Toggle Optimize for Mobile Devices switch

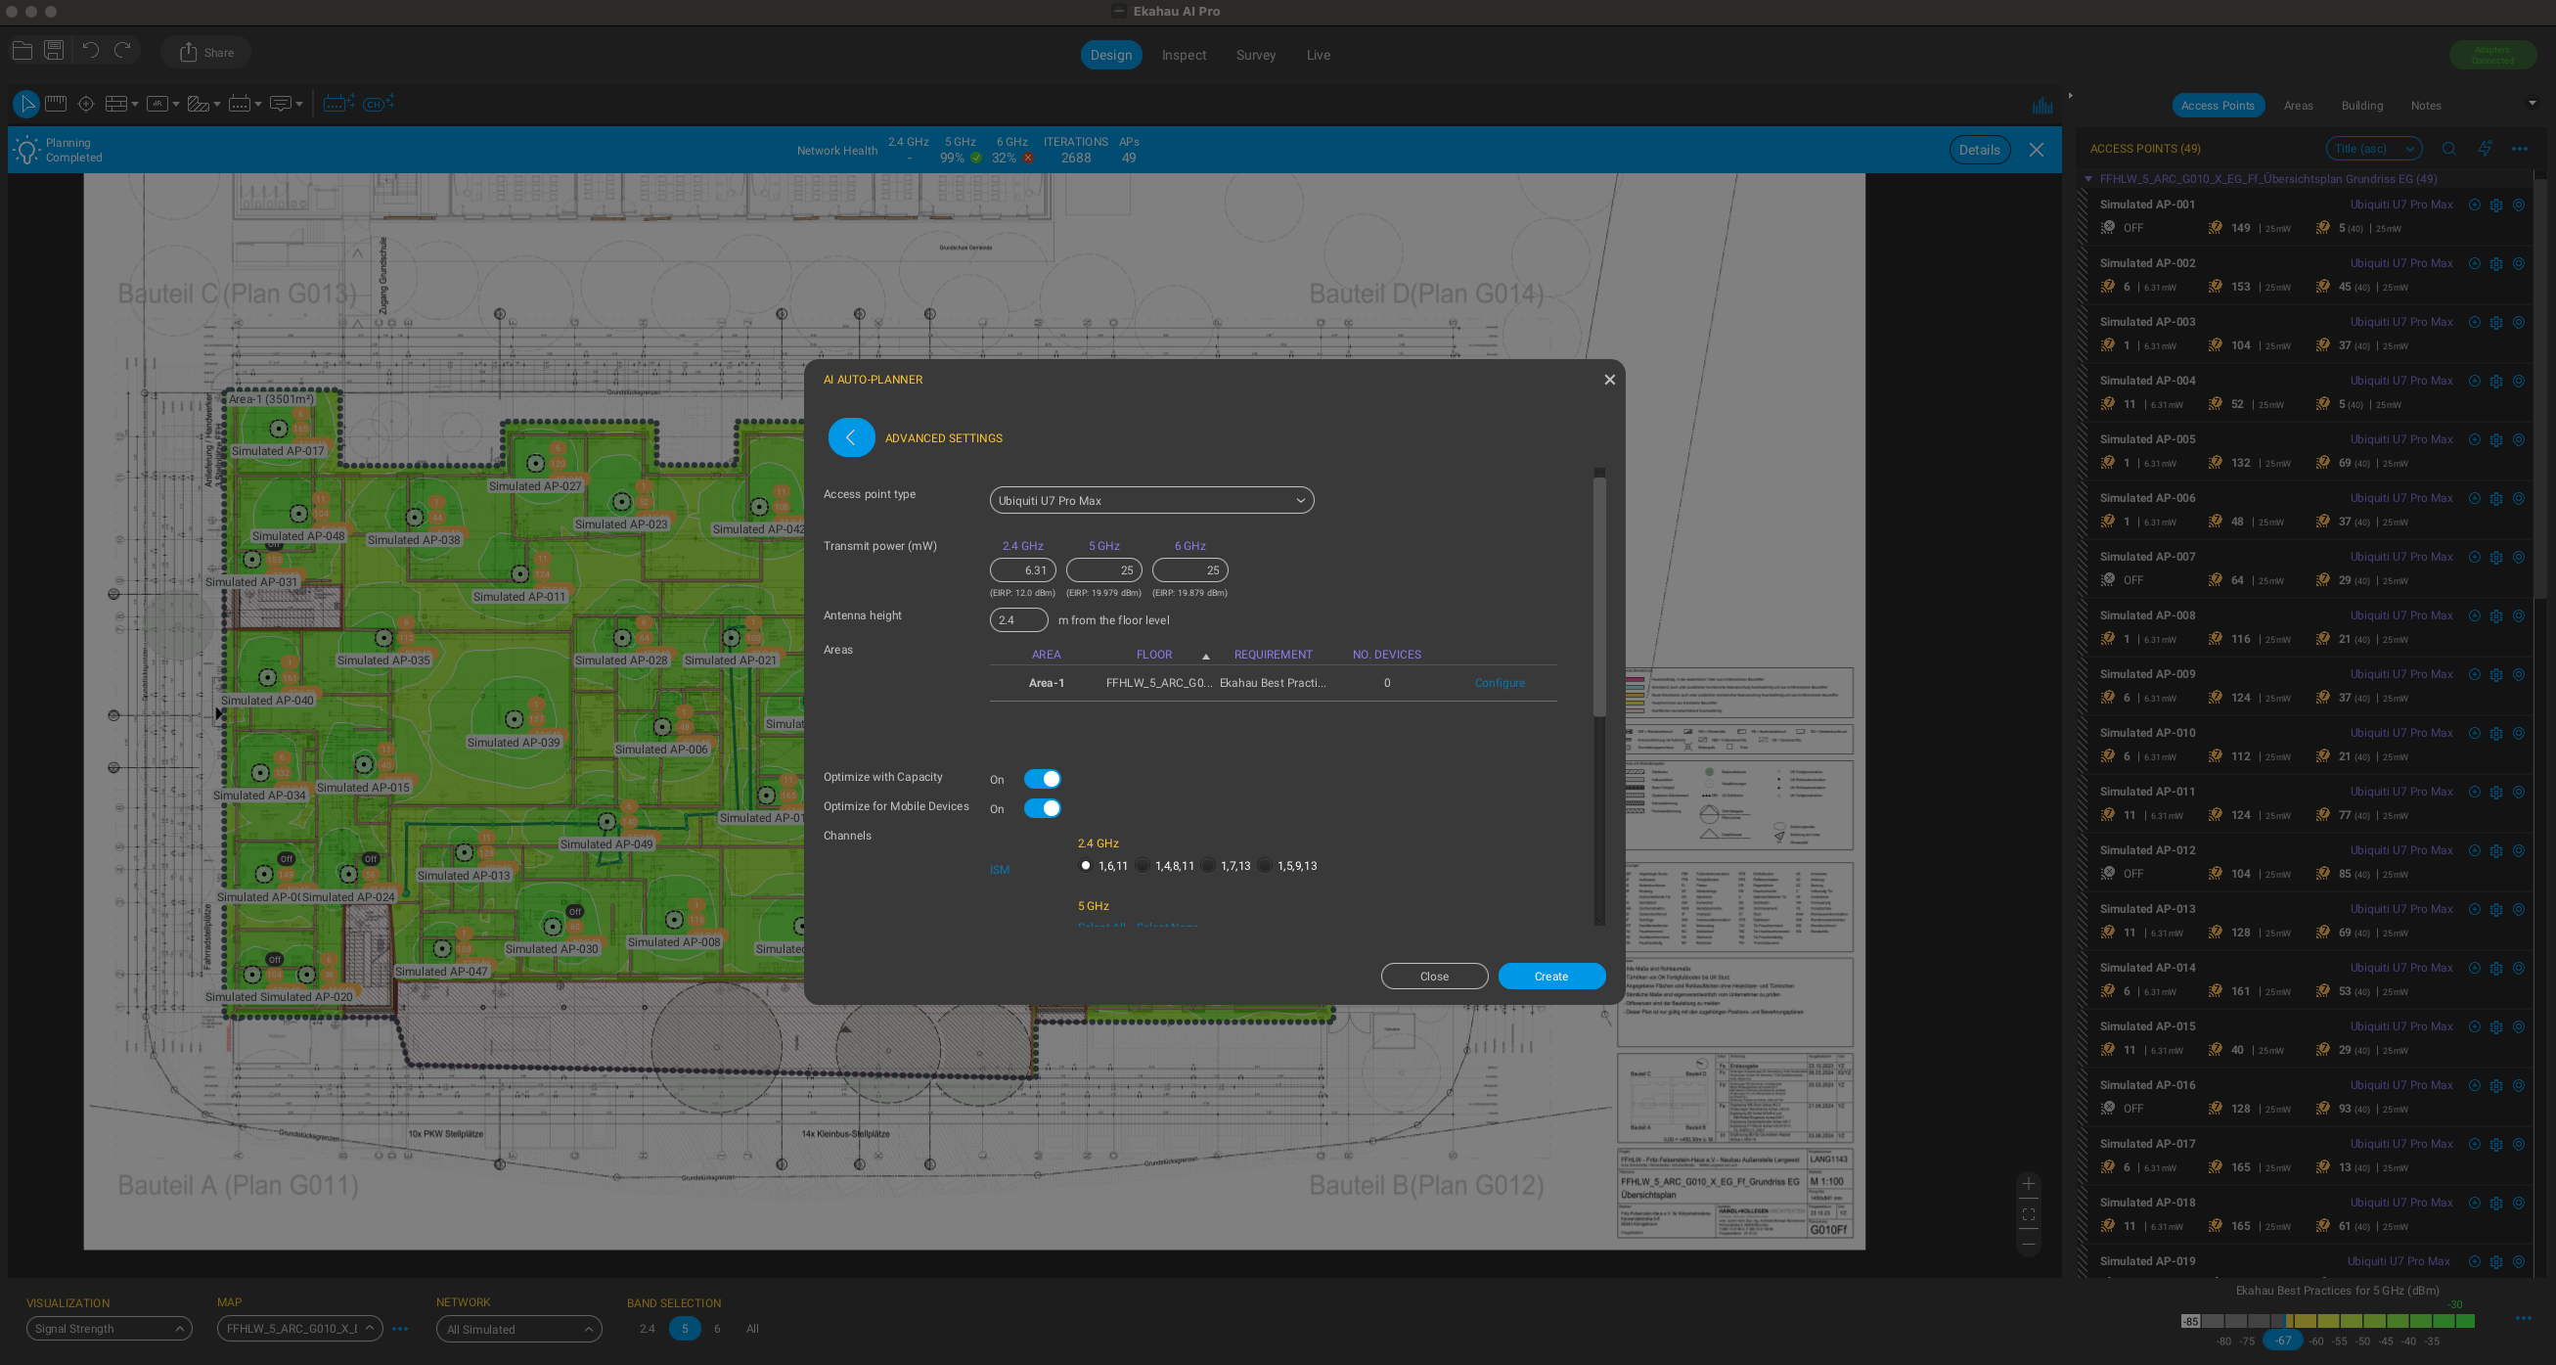click(x=1042, y=808)
